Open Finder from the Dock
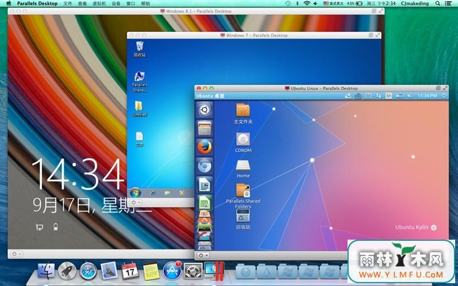 point(46,271)
